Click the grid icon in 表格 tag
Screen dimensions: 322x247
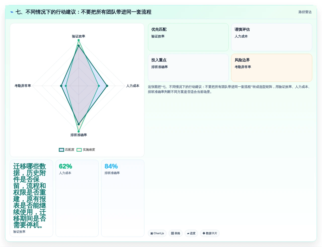point(172,233)
